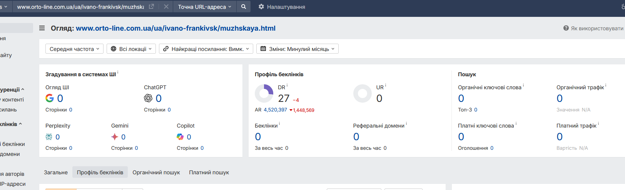
Task: Open the orto-line.com.ua page title link
Action: pos(175,28)
